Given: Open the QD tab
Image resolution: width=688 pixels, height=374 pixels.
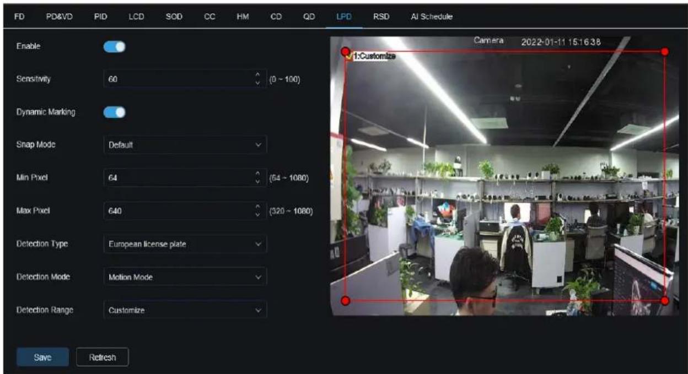Looking at the screenshot, I should [309, 17].
